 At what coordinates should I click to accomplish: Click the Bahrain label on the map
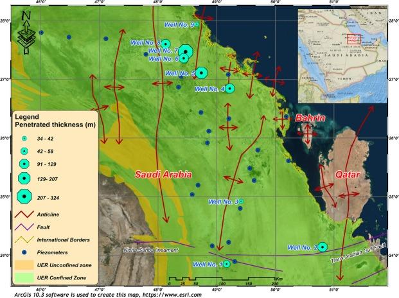point(310,118)
